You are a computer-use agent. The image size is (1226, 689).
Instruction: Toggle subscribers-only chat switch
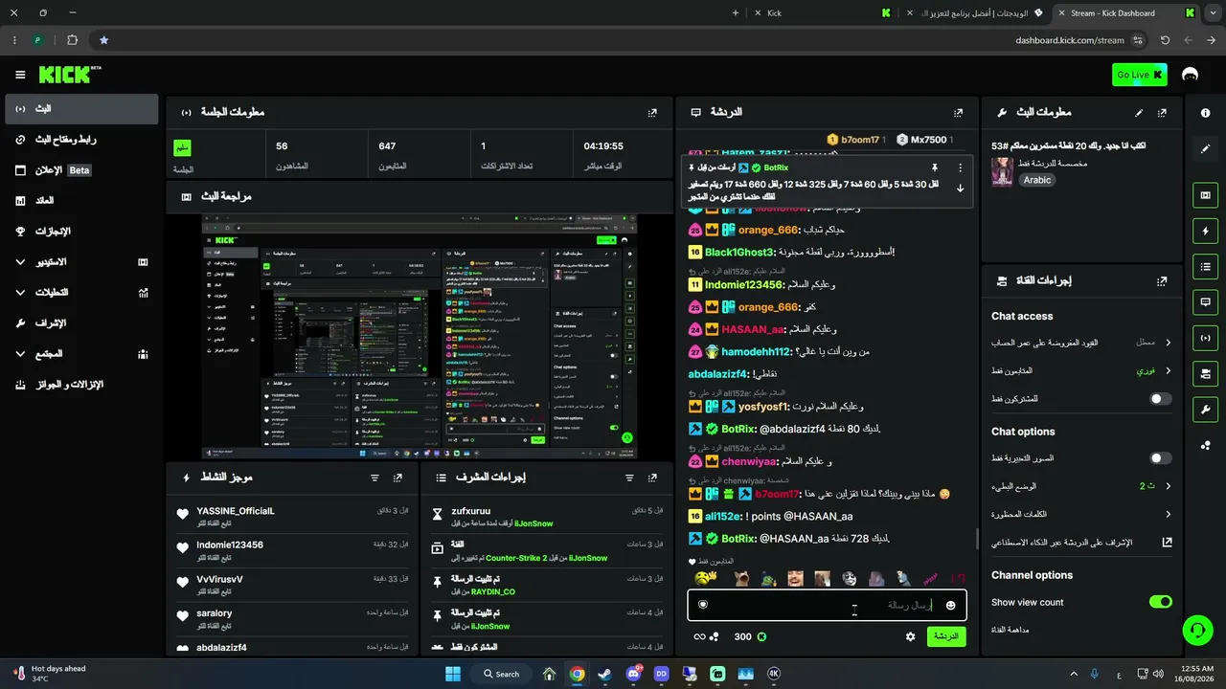(1160, 398)
